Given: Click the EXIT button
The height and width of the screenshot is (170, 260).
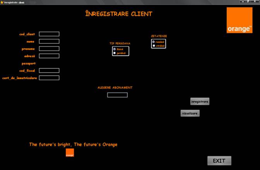Looking at the screenshot, I should pos(219,161).
